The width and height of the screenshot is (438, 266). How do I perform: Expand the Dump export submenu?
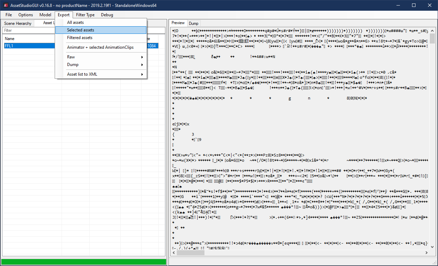pyautogui.click(x=101, y=65)
